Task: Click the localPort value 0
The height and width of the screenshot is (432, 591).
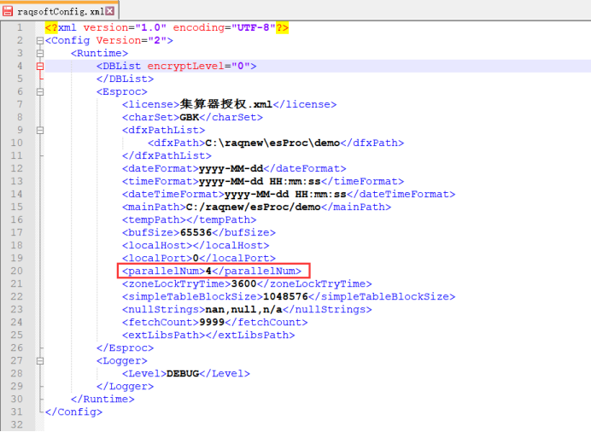Action: [196, 259]
